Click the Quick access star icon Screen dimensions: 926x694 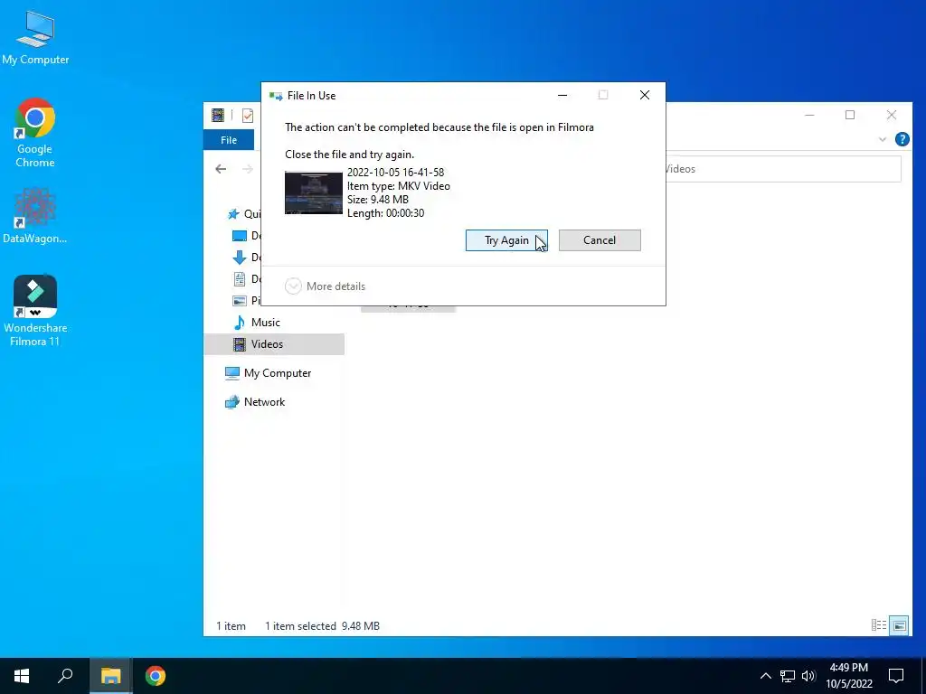tap(234, 213)
